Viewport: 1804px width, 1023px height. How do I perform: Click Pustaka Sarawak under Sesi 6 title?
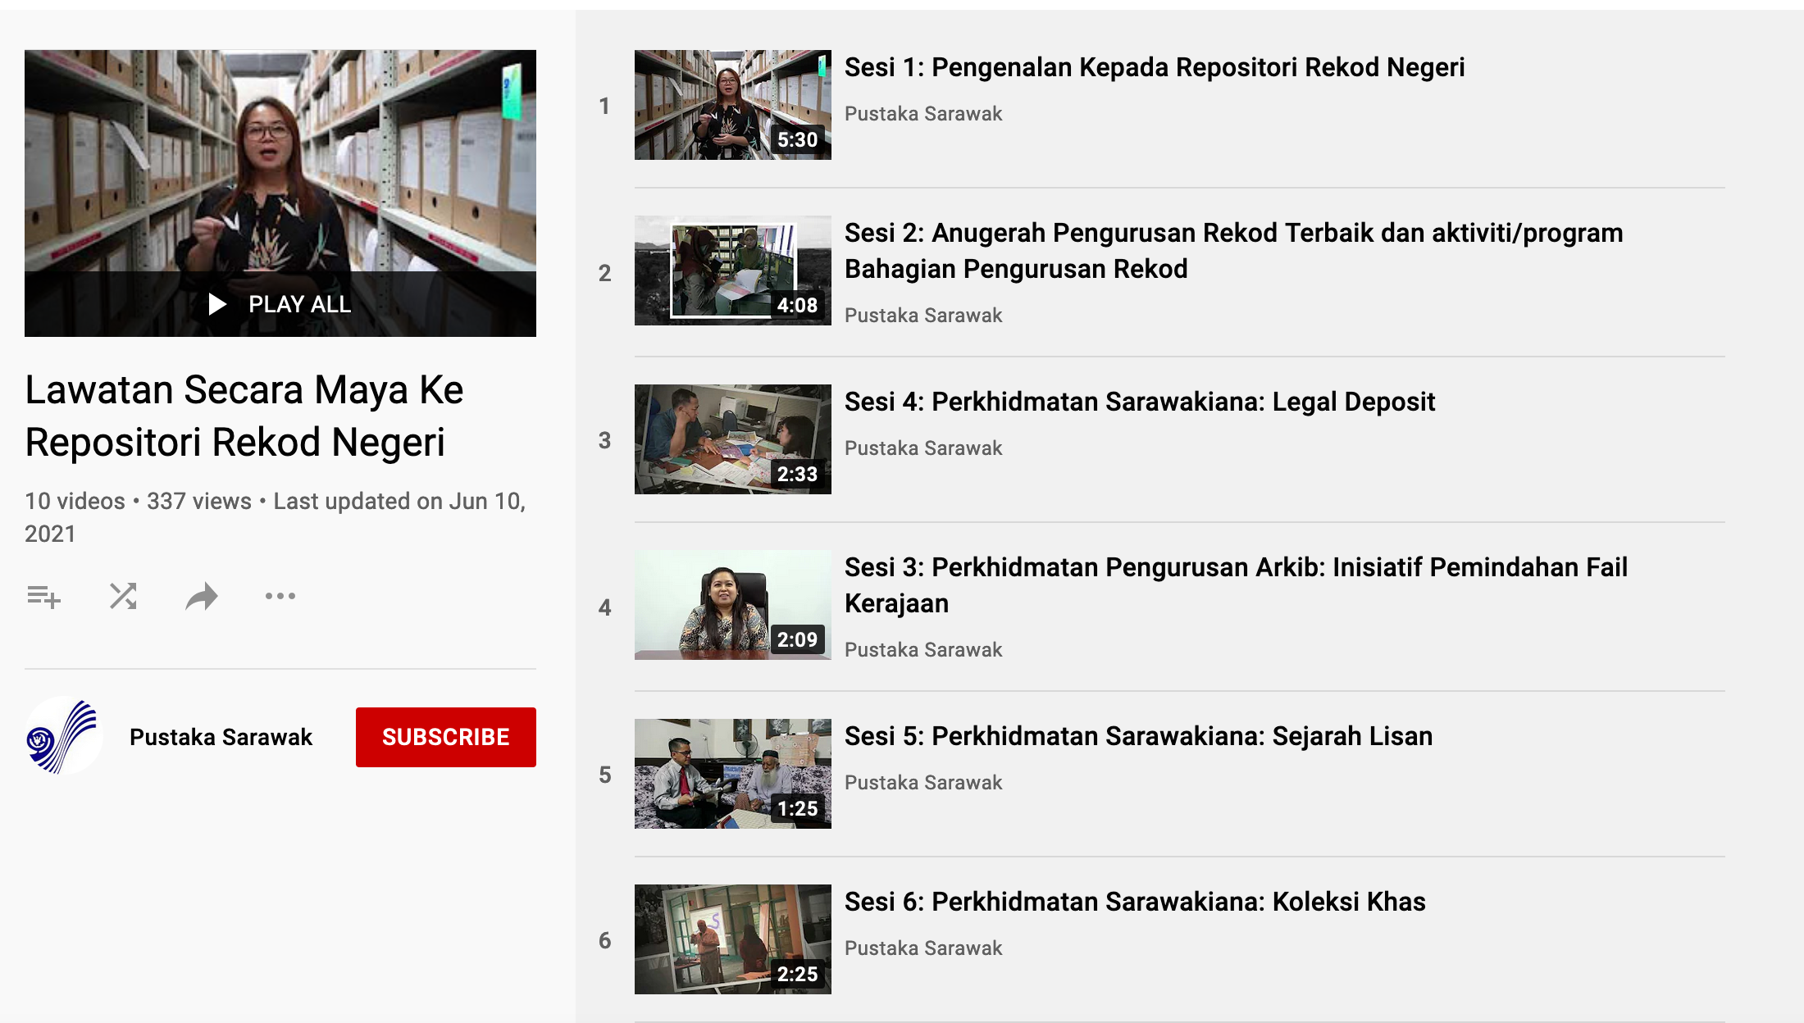[923, 948]
